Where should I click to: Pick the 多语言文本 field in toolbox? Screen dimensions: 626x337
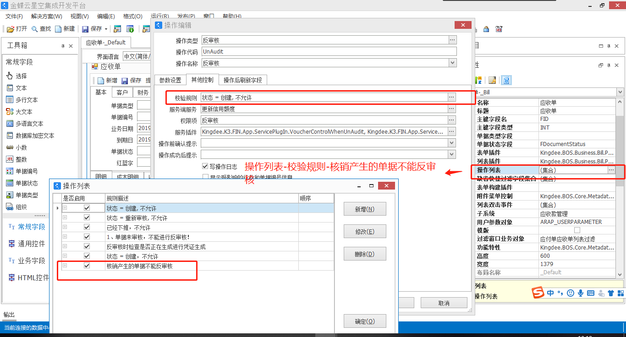click(25, 124)
